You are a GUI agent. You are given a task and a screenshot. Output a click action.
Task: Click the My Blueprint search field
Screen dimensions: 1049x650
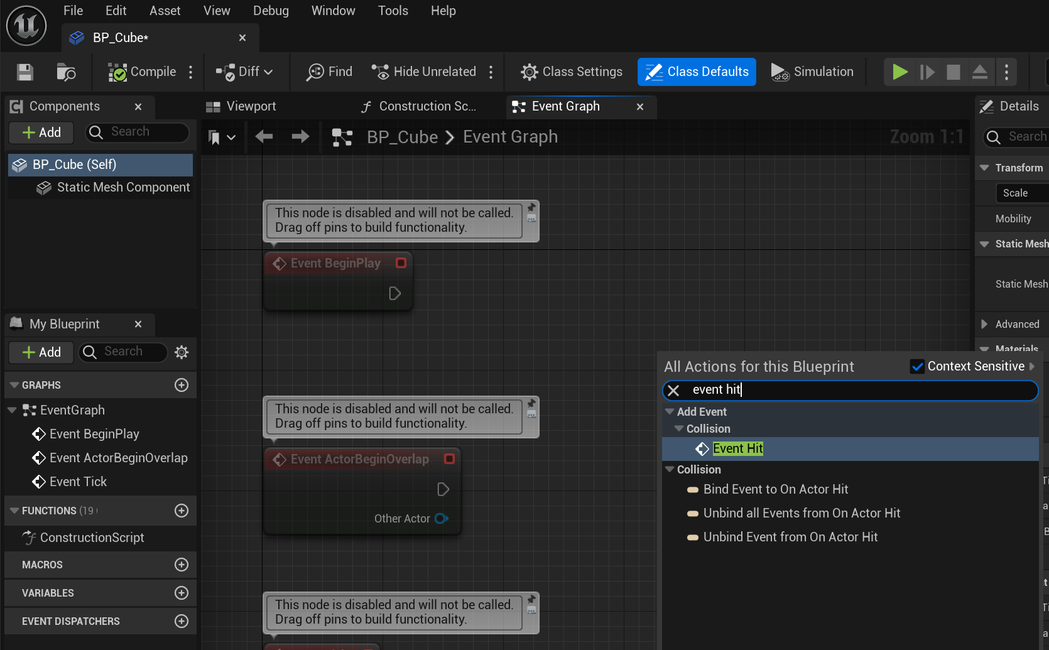point(123,352)
